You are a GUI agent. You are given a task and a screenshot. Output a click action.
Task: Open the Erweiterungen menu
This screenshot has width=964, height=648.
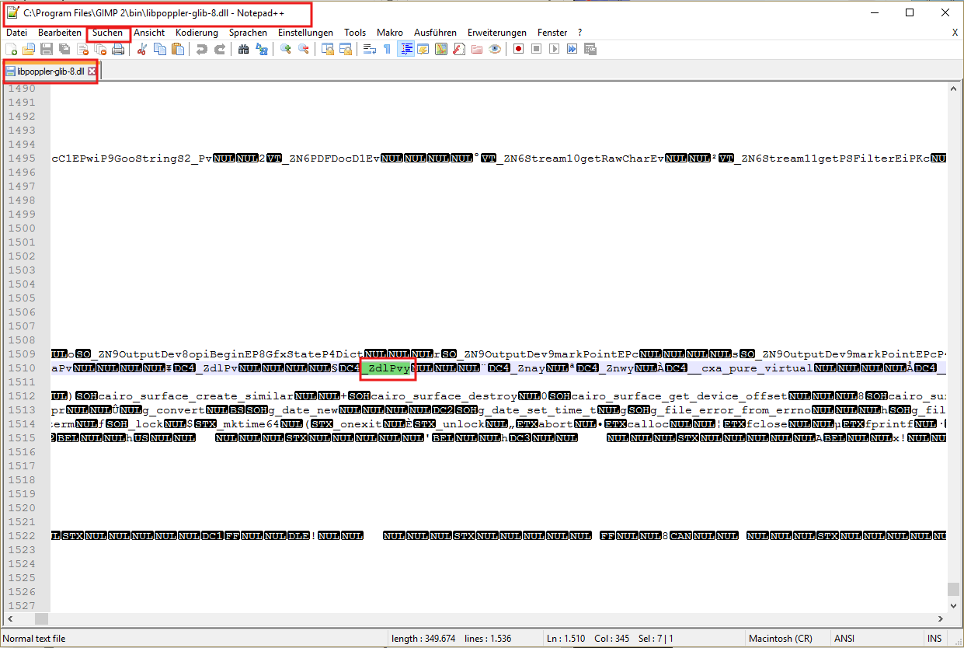point(496,33)
